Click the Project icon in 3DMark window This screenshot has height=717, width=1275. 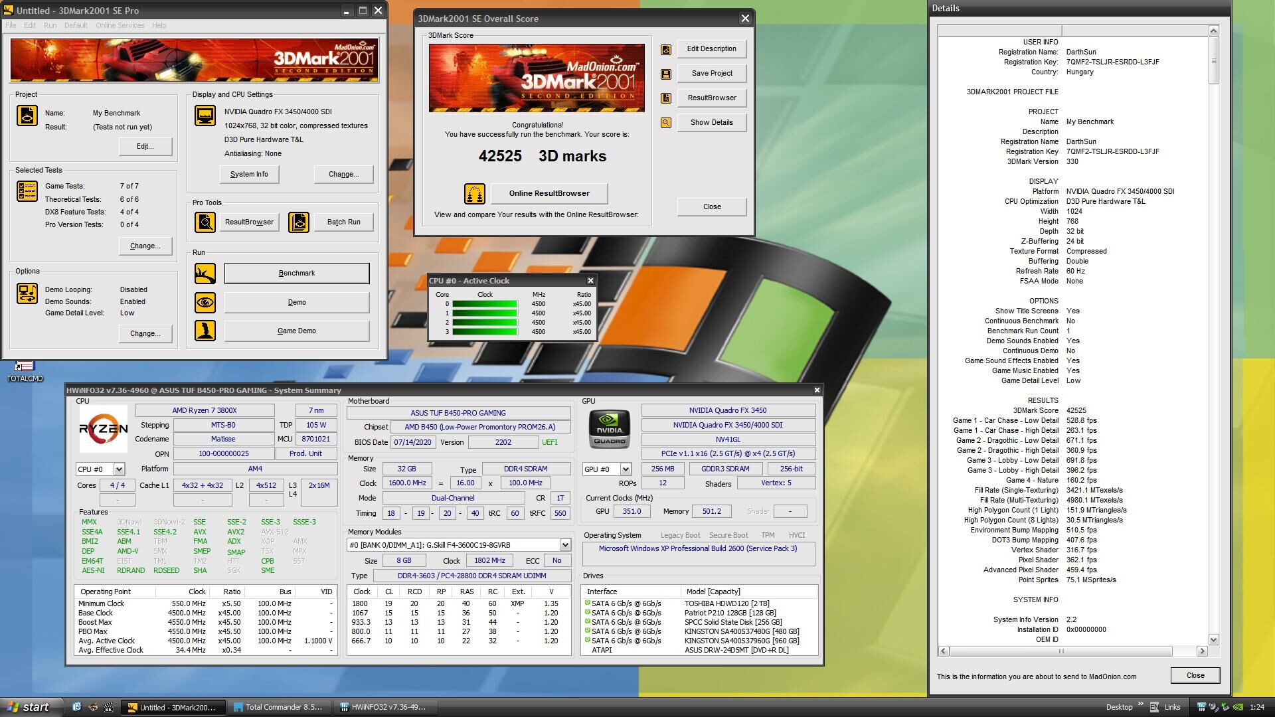[27, 116]
